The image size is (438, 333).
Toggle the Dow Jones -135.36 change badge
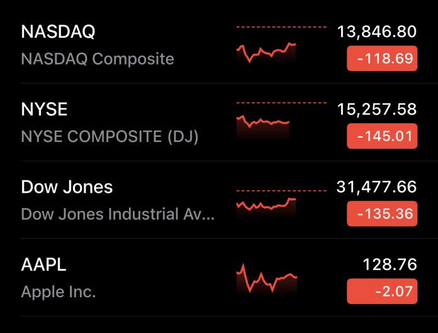tap(382, 214)
